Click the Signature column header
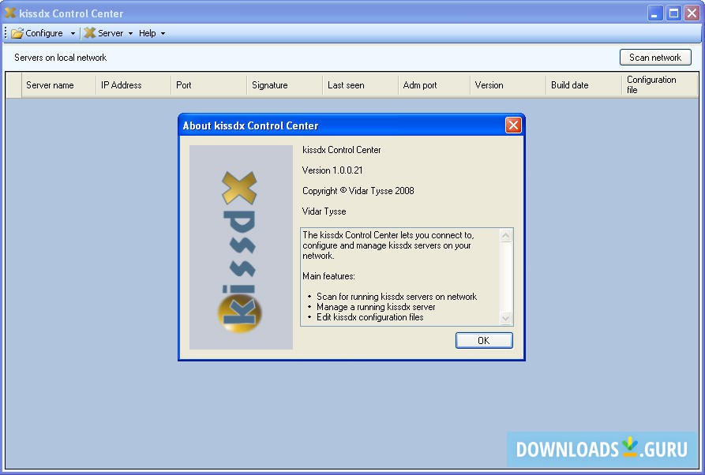 click(x=285, y=85)
